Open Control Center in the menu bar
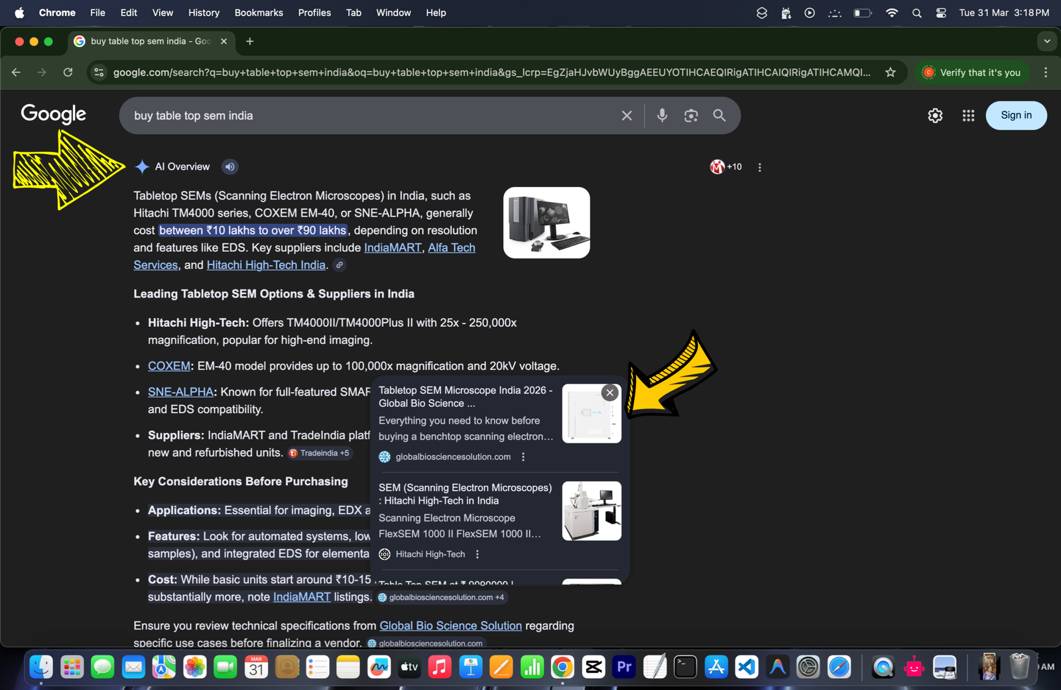 (941, 13)
